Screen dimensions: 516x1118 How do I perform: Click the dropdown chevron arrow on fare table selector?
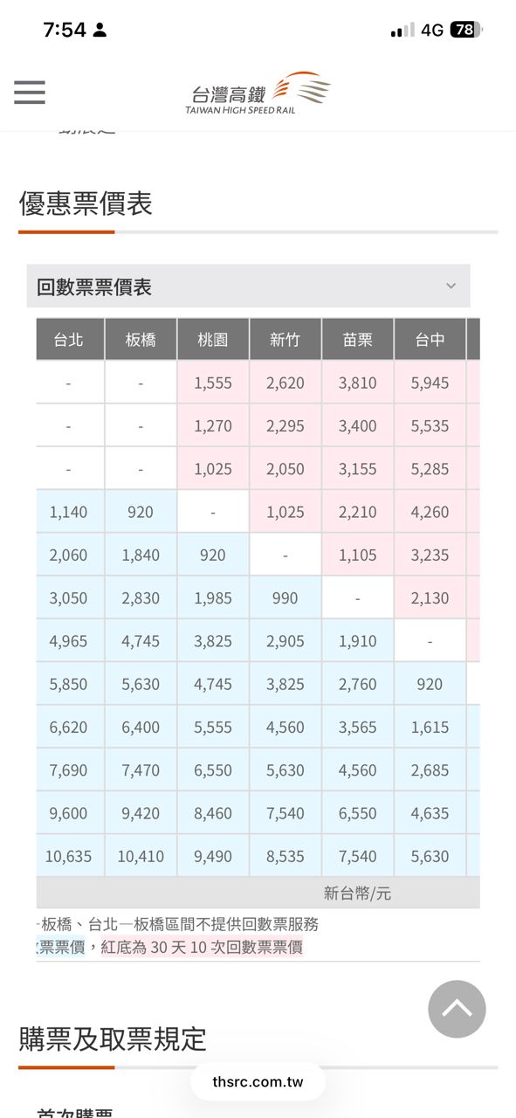[451, 286]
